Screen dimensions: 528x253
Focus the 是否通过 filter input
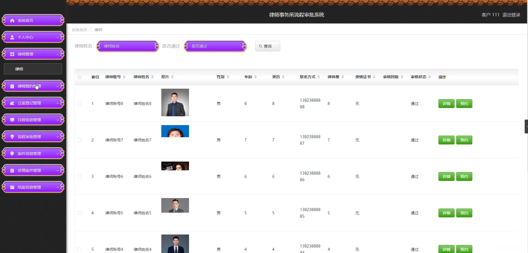(215, 46)
